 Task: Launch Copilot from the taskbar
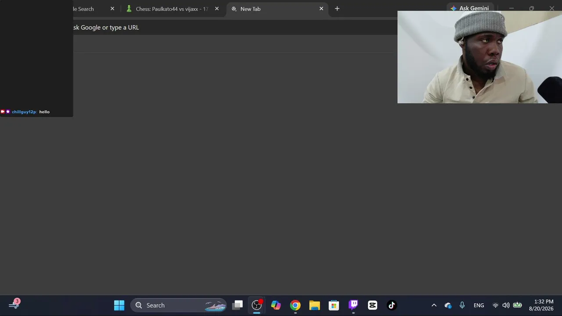[276, 305]
